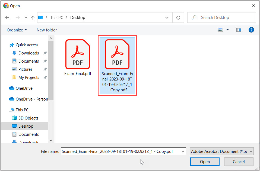This screenshot has height=171, width=260.
Task: Select the Exam-Final.pdf file
Action: pos(78,57)
